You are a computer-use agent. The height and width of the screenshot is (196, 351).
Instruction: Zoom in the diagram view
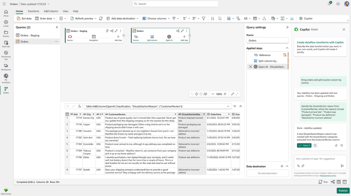click(225, 94)
